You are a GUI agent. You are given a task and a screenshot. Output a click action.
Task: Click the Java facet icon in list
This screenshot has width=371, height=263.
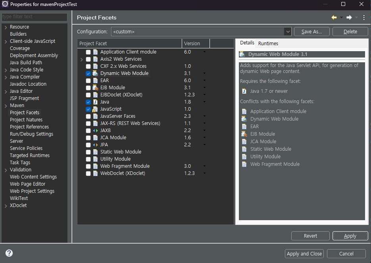[95, 102]
